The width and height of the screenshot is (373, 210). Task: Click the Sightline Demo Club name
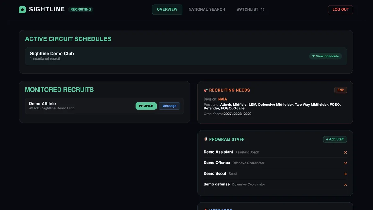click(52, 54)
